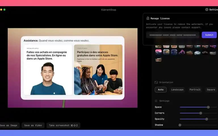Choose the dark blue background thumbnail

click(x=174, y=52)
